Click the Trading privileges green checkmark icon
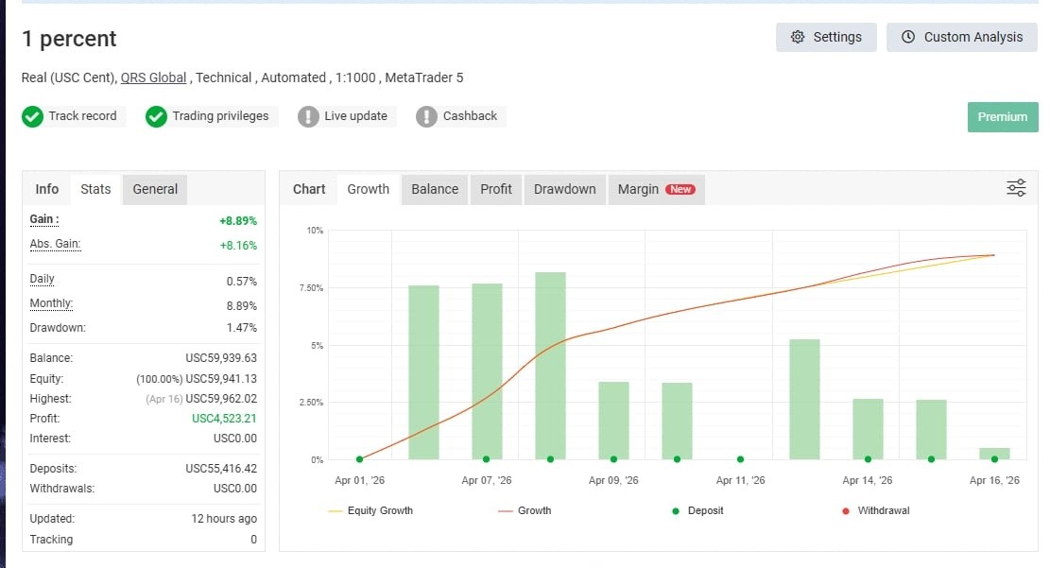 coord(156,116)
